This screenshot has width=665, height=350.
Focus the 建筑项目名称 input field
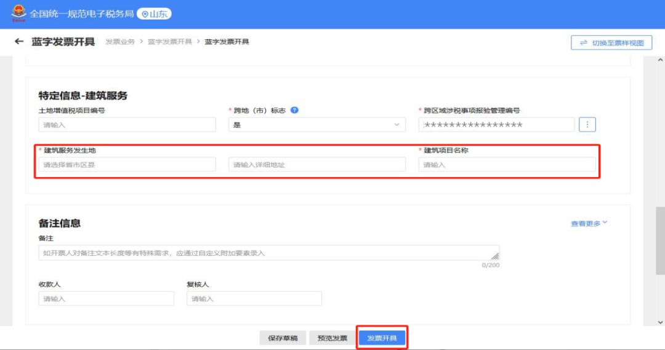pos(507,164)
